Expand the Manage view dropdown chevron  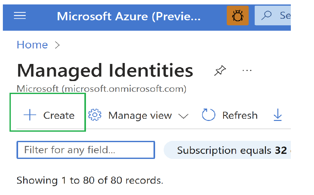(x=183, y=116)
